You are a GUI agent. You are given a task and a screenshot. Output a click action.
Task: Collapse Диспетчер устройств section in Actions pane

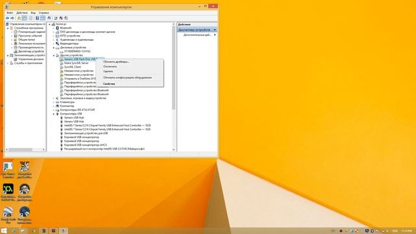[x=214, y=30]
